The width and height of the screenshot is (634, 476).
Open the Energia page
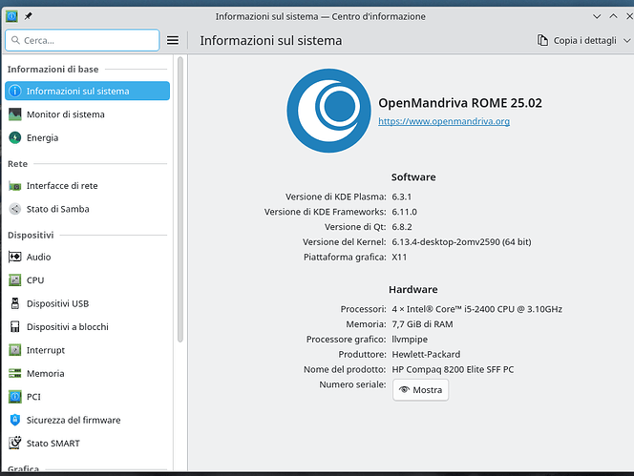[x=87, y=137]
